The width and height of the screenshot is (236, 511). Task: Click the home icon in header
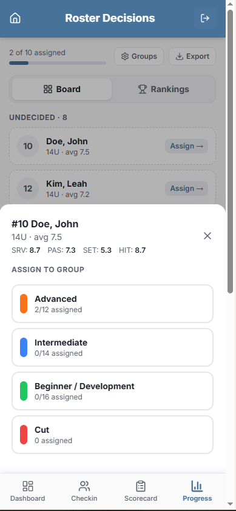click(15, 18)
